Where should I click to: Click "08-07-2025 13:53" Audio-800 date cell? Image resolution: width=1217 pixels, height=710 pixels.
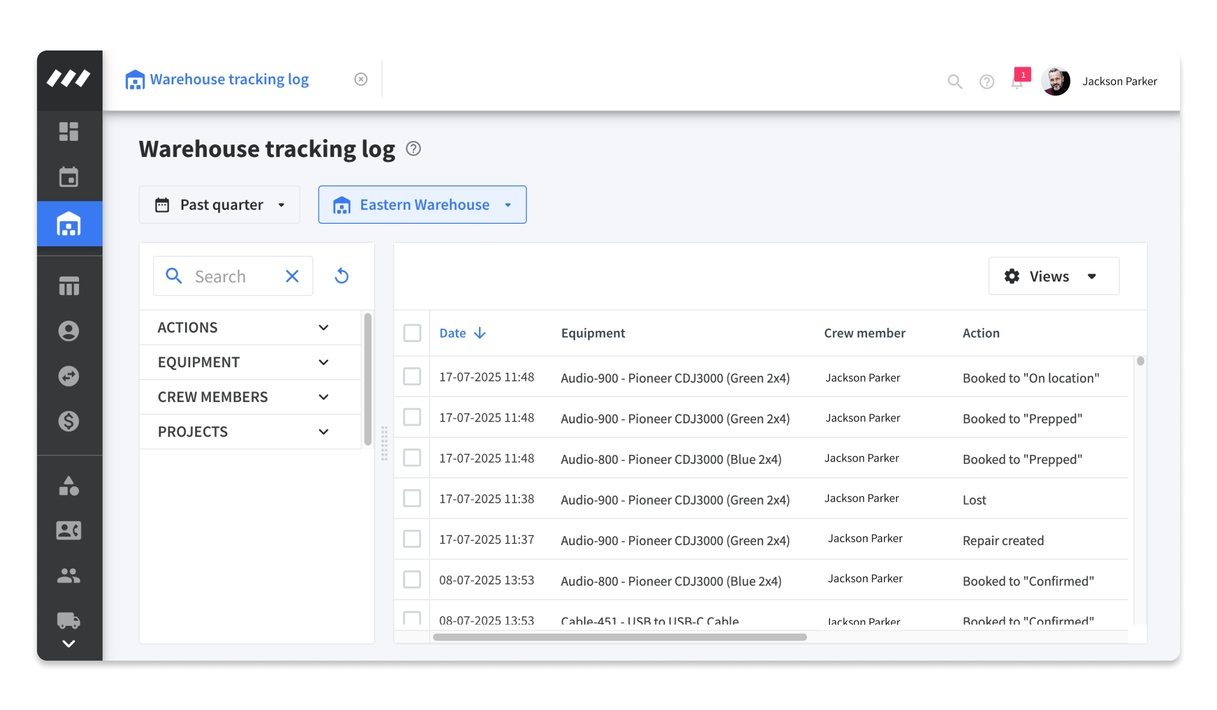[486, 580]
